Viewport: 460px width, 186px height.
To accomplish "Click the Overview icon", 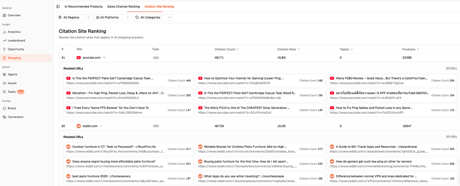I will pyautogui.click(x=4, y=15).
